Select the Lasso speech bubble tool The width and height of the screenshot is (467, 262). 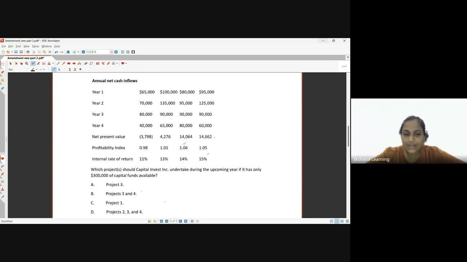[91, 63]
